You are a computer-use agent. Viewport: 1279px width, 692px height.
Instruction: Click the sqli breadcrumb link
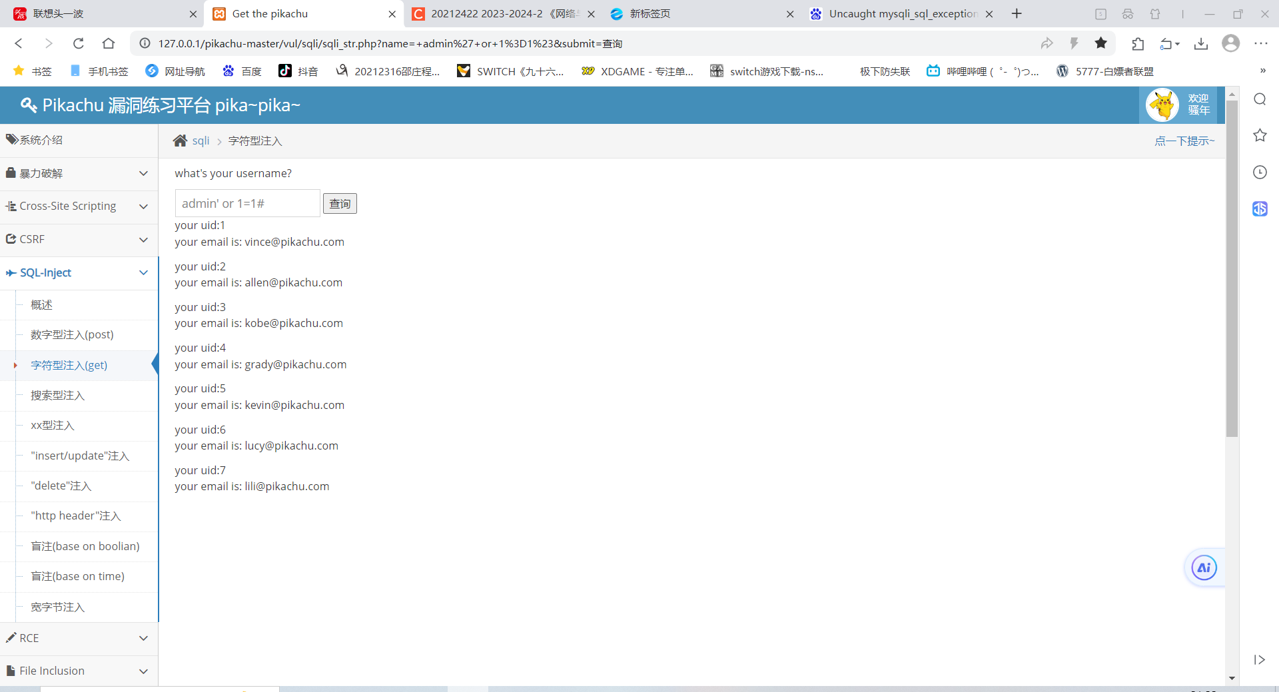[x=201, y=141]
